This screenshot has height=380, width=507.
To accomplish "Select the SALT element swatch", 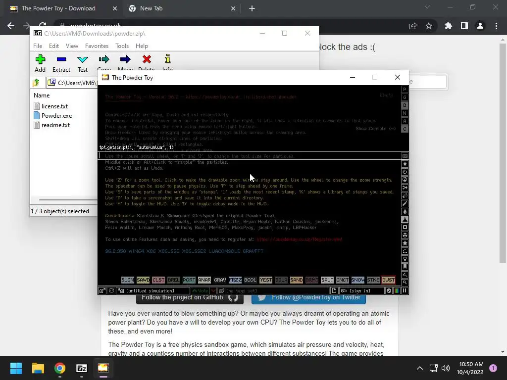I will 327,280.
